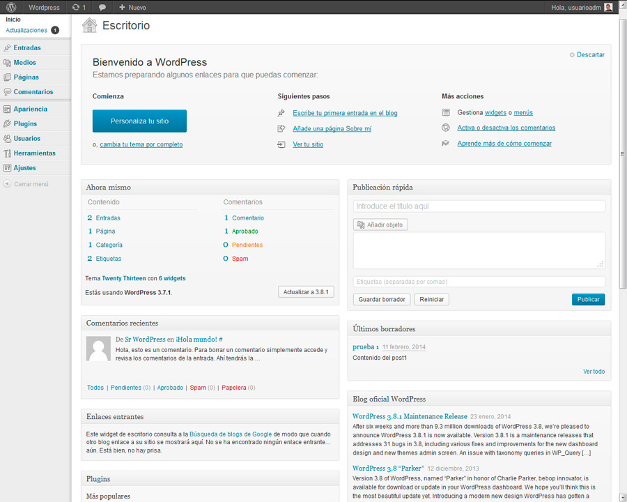Image resolution: width=627 pixels, height=502 pixels.
Task: Click the pages icon beside Páginas
Action: pos(7,77)
